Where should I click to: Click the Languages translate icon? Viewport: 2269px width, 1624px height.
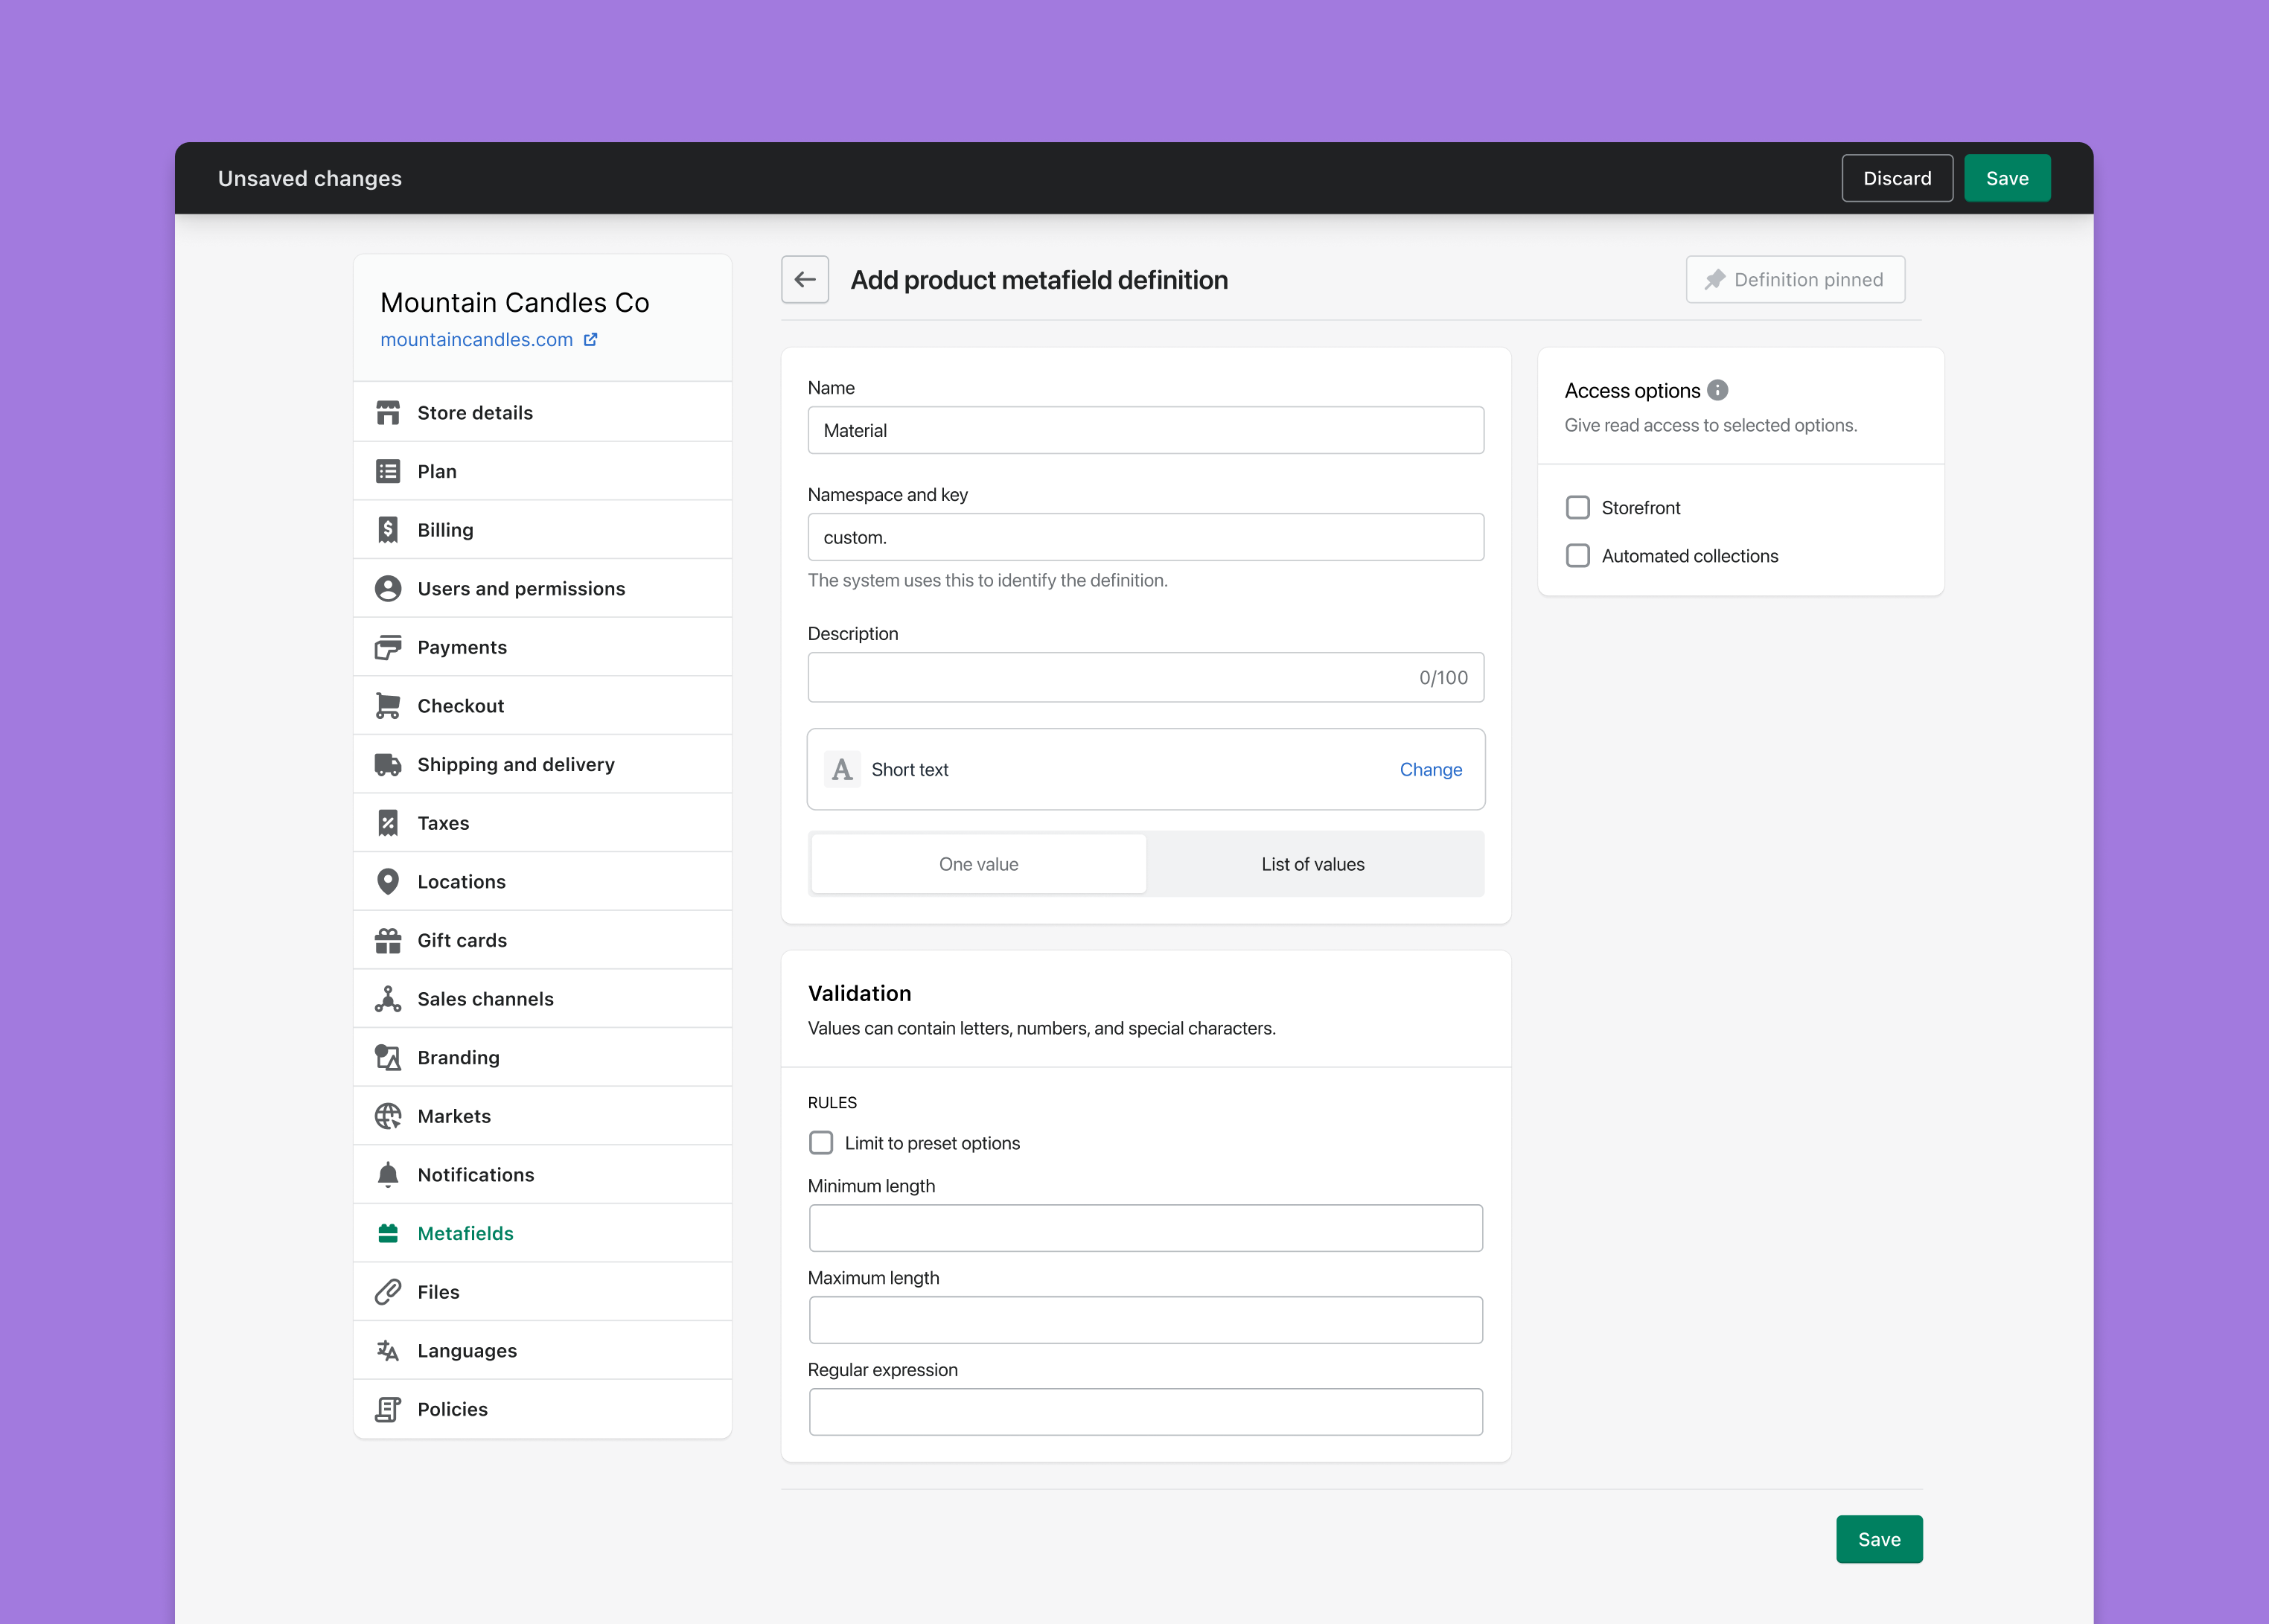pyautogui.click(x=388, y=1351)
